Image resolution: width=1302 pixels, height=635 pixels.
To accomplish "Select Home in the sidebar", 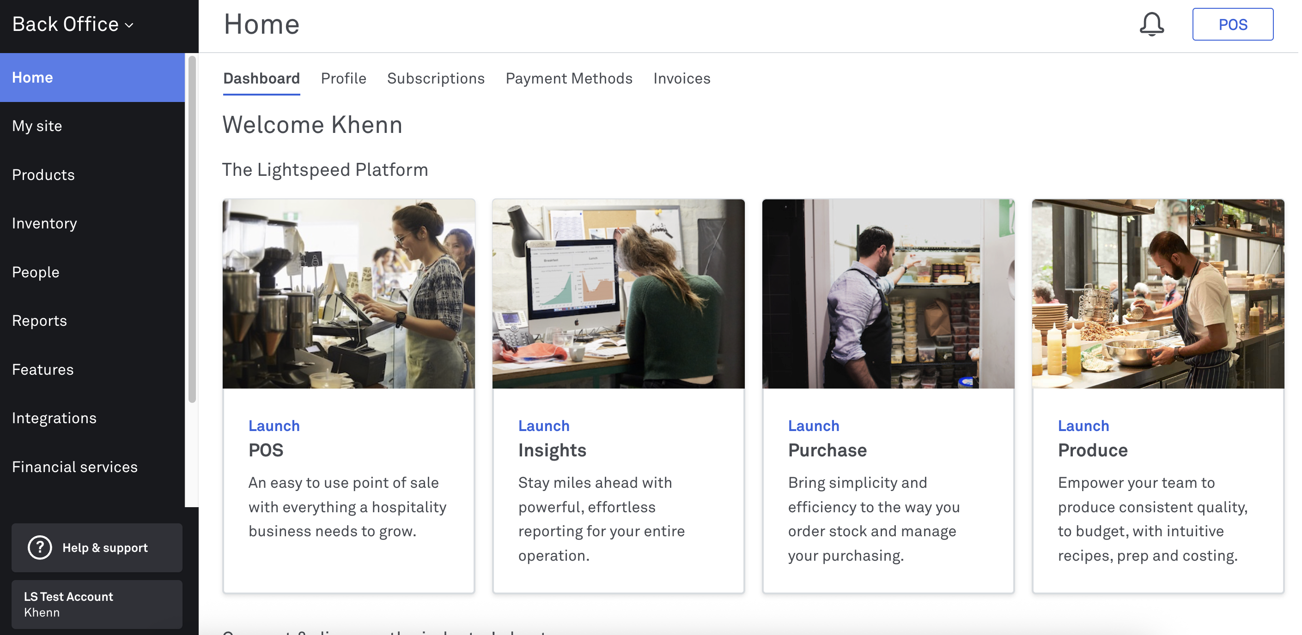I will click(x=92, y=77).
